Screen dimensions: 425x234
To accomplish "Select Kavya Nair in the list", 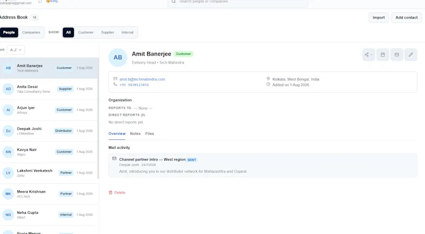I will tap(49, 152).
